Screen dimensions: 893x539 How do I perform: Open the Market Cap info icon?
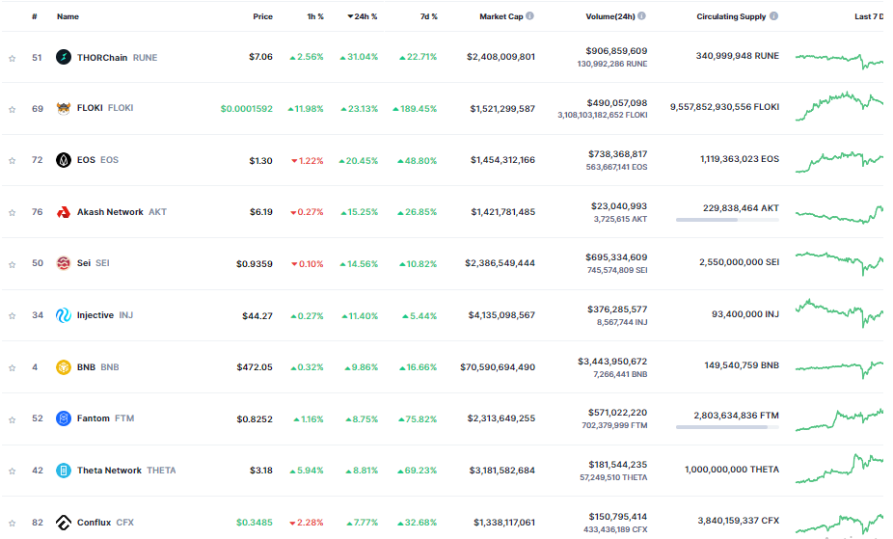coord(530,16)
